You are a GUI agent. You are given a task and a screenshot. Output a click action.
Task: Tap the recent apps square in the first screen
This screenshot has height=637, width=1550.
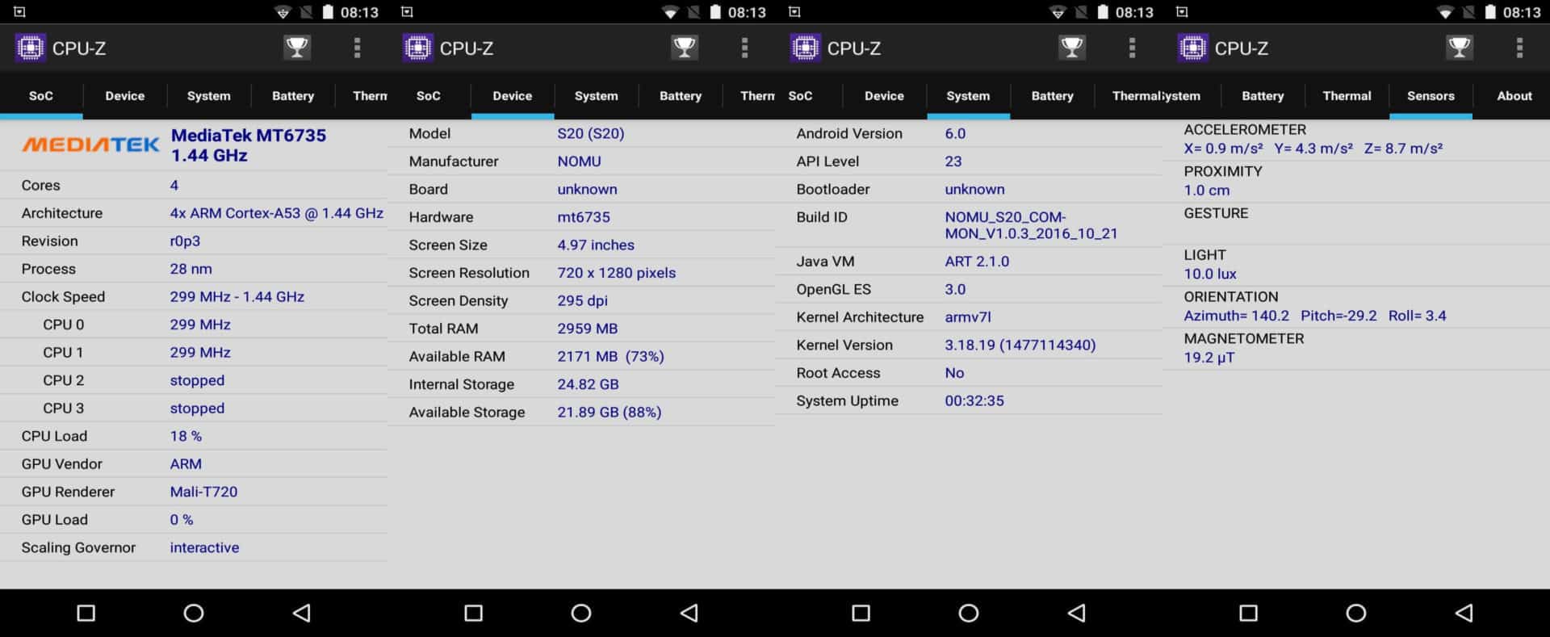[x=86, y=613]
